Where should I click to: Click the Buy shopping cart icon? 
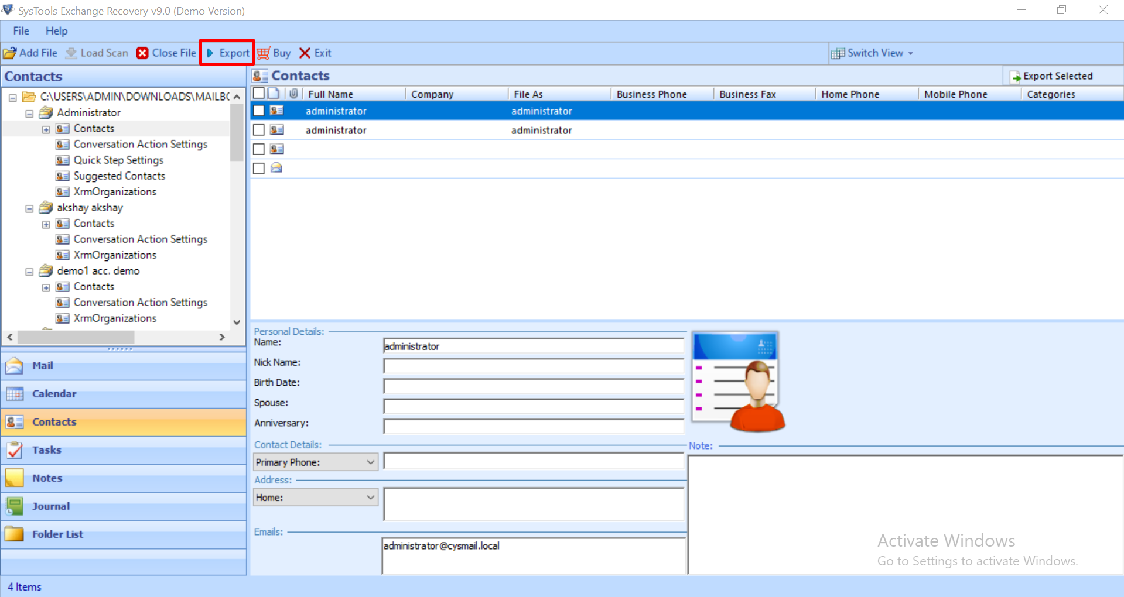point(264,53)
